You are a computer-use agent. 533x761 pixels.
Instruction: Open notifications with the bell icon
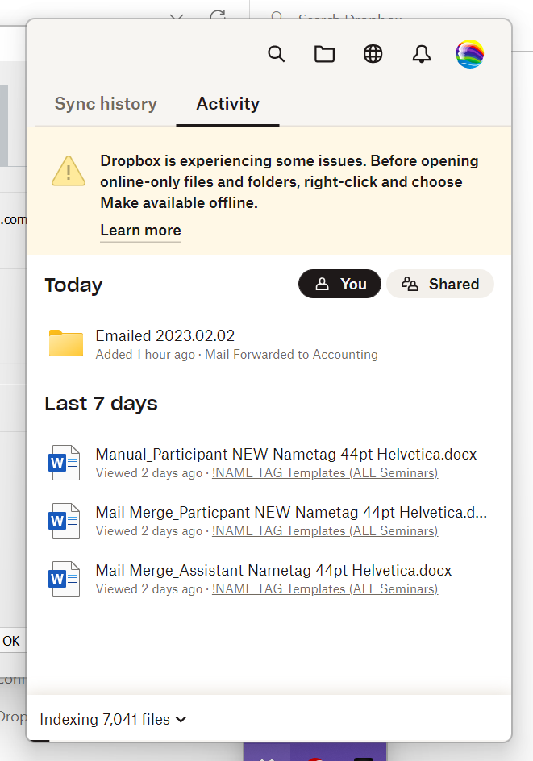point(421,54)
